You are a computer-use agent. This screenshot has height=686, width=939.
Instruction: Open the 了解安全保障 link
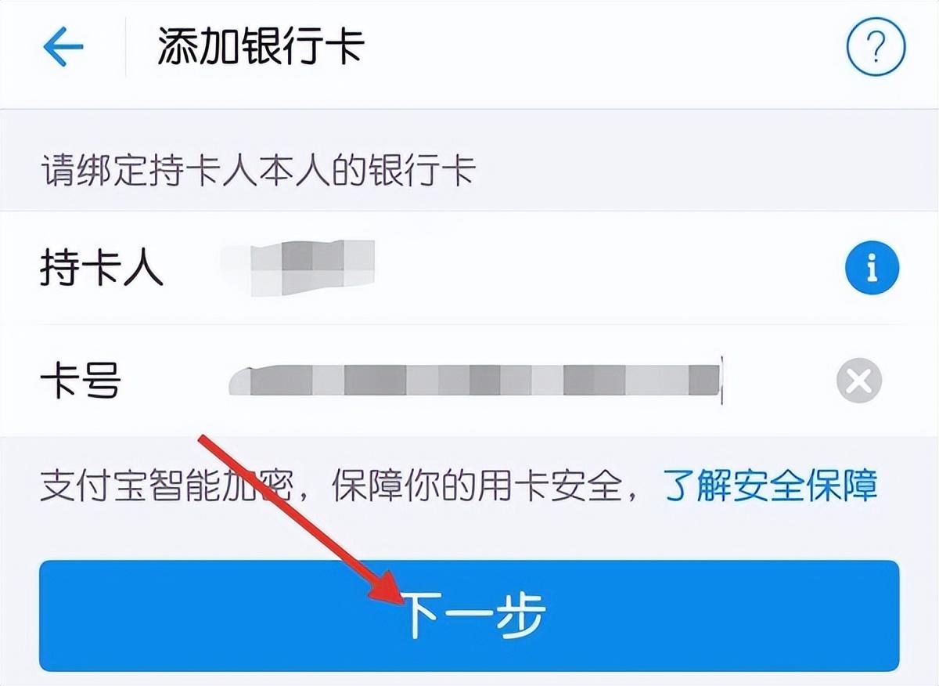tap(771, 485)
